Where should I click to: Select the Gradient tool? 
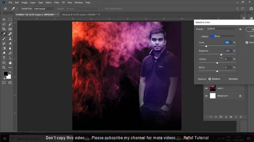point(4,48)
